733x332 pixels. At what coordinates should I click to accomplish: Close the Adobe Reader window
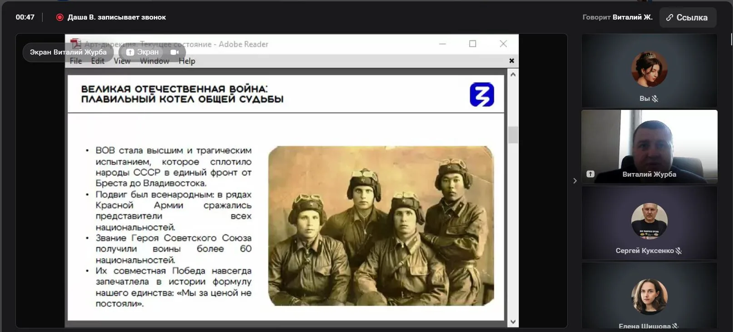point(503,44)
